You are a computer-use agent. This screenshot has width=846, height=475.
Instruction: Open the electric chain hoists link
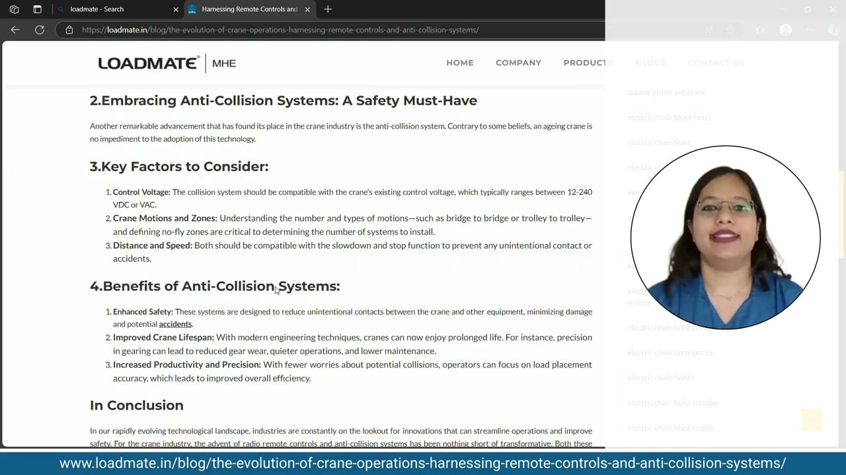tap(661, 377)
